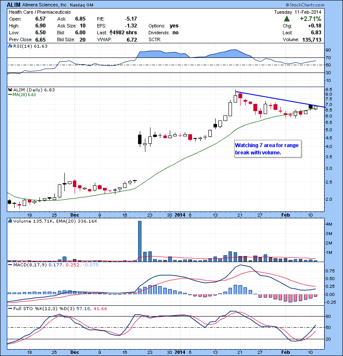Click the Open value 6.57
Screen dimensions: 343x356
pyautogui.click(x=40, y=19)
